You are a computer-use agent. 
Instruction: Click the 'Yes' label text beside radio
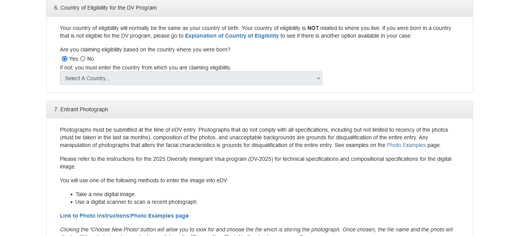(73, 59)
